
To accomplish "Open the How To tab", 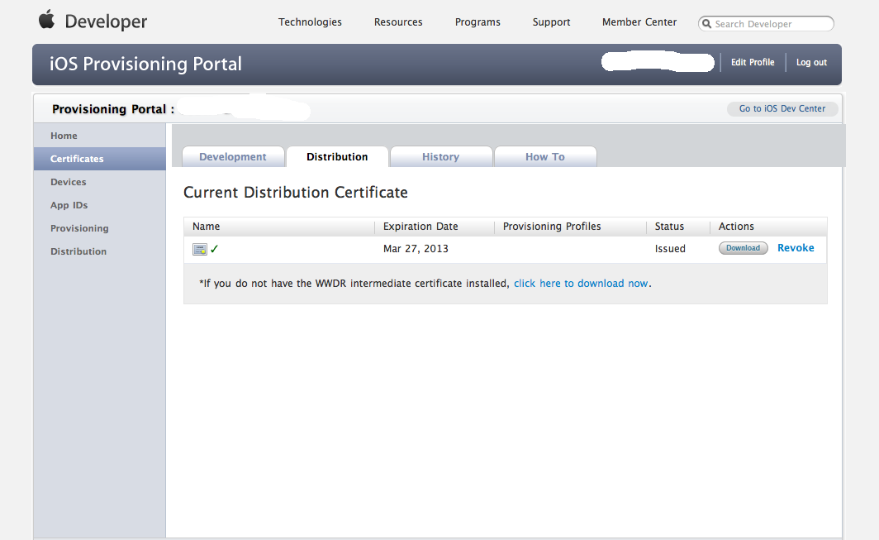I will pos(545,156).
